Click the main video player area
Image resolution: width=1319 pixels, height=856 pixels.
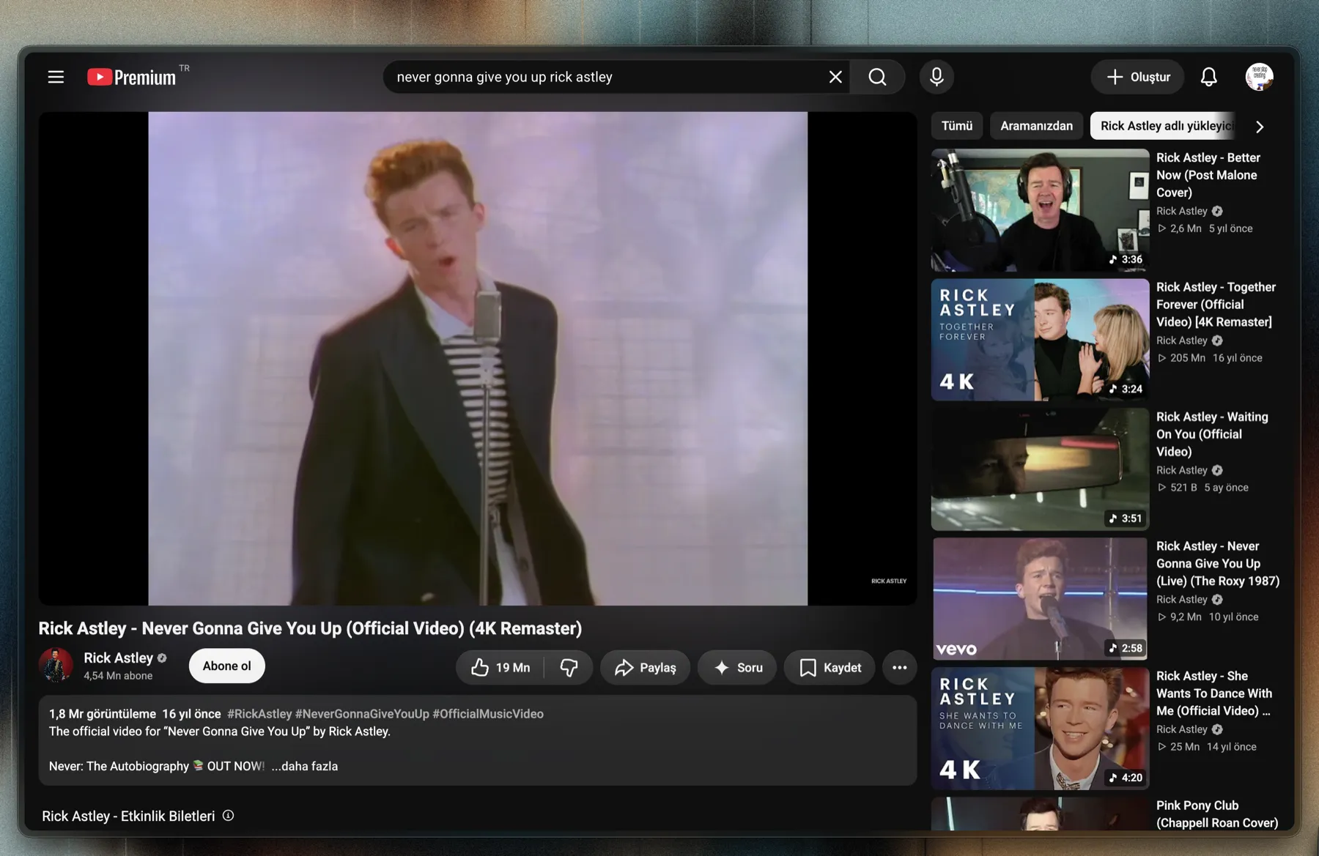click(478, 358)
